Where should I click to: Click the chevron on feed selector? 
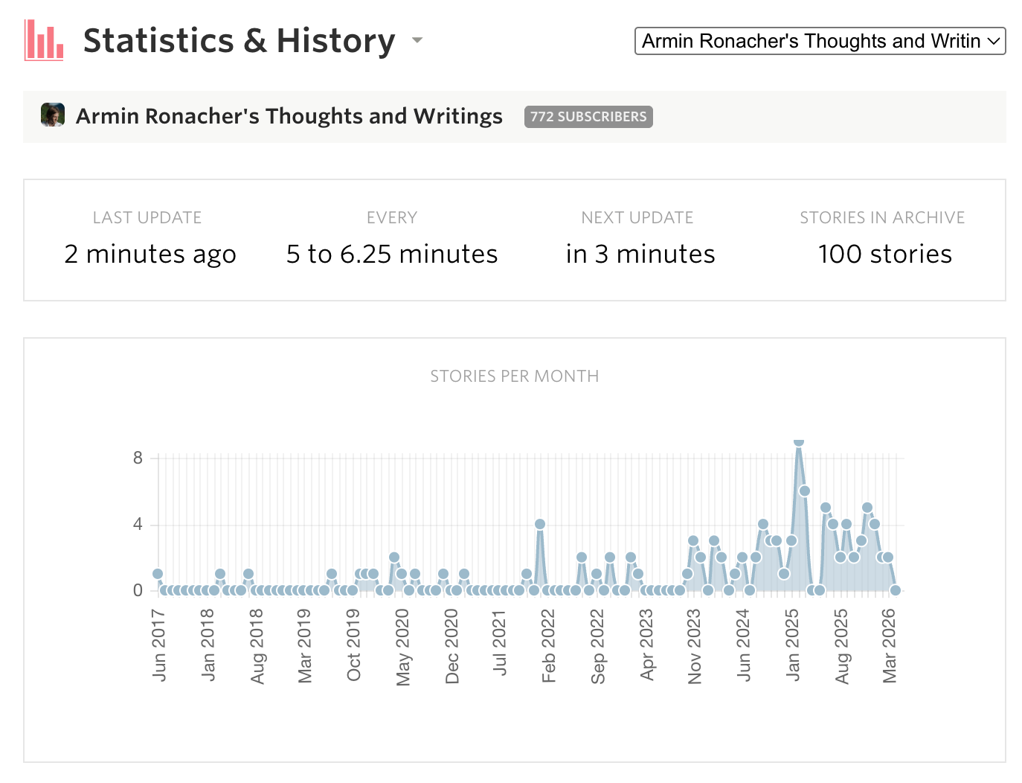click(994, 41)
